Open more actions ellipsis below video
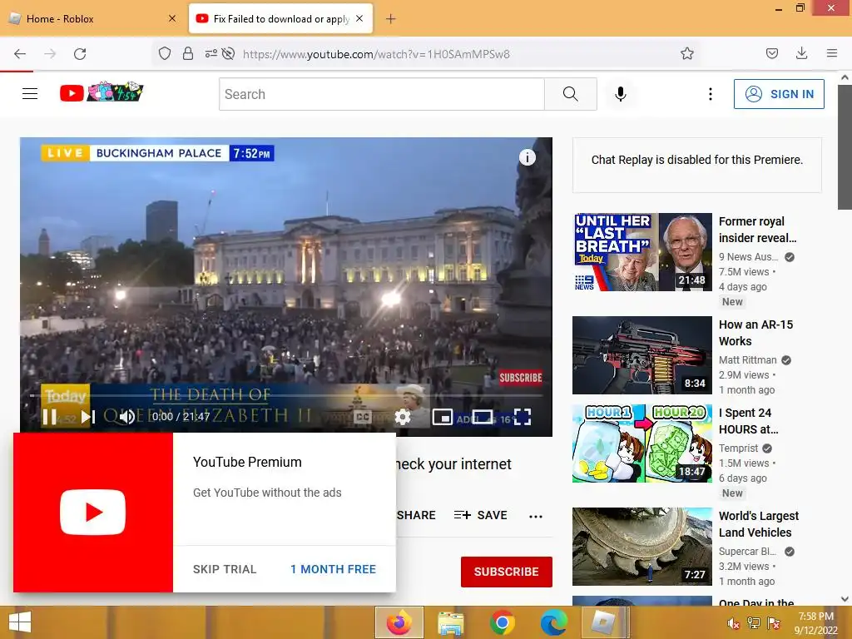Viewport: 852px width, 639px height. pyautogui.click(x=536, y=516)
